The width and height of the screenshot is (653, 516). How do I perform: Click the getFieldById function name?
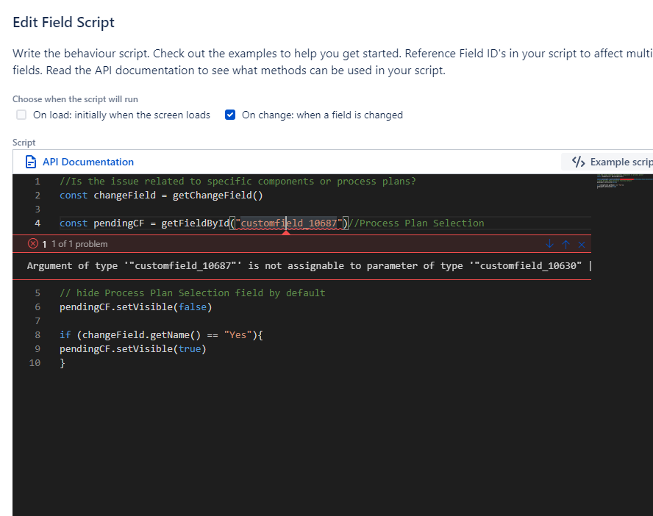pos(196,223)
